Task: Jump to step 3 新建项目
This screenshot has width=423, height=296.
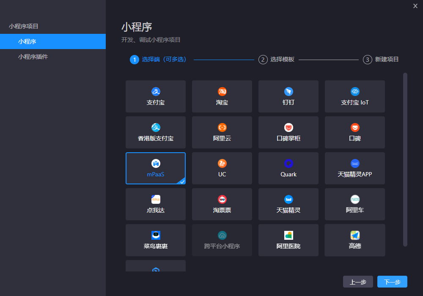Action: [381, 59]
